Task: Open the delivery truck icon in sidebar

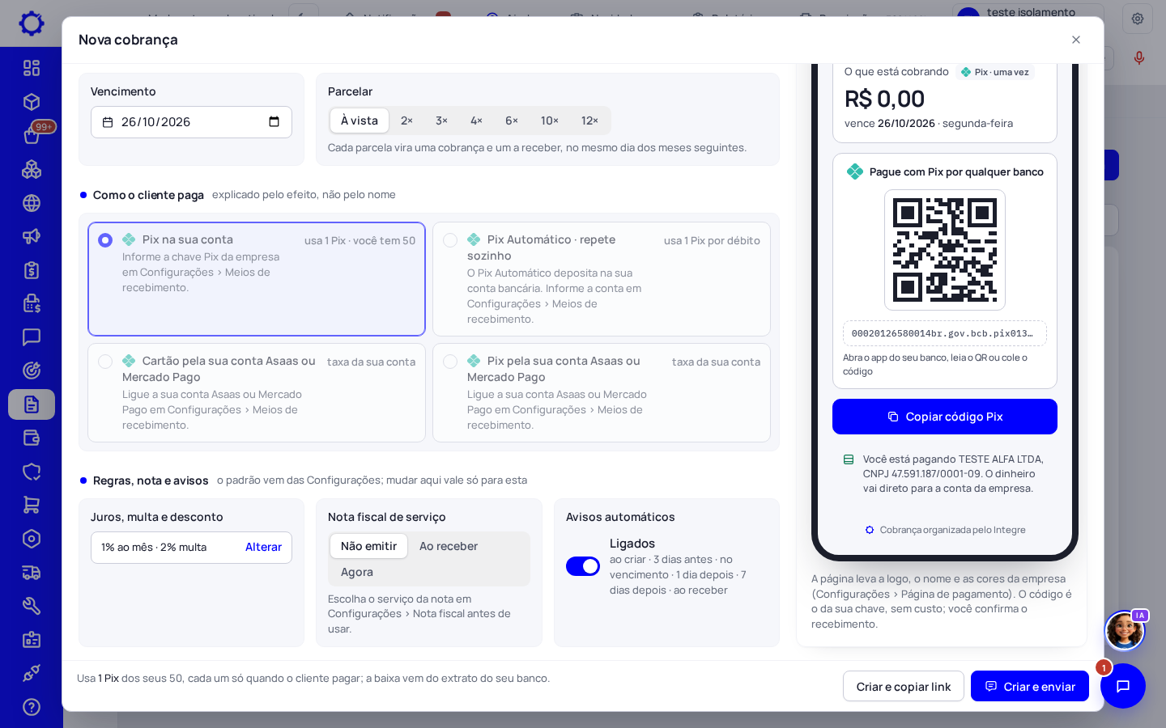Action: click(32, 573)
